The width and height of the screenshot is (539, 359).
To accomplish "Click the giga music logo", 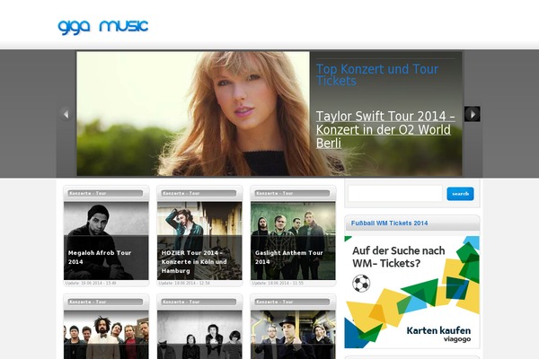I will coord(102,27).
